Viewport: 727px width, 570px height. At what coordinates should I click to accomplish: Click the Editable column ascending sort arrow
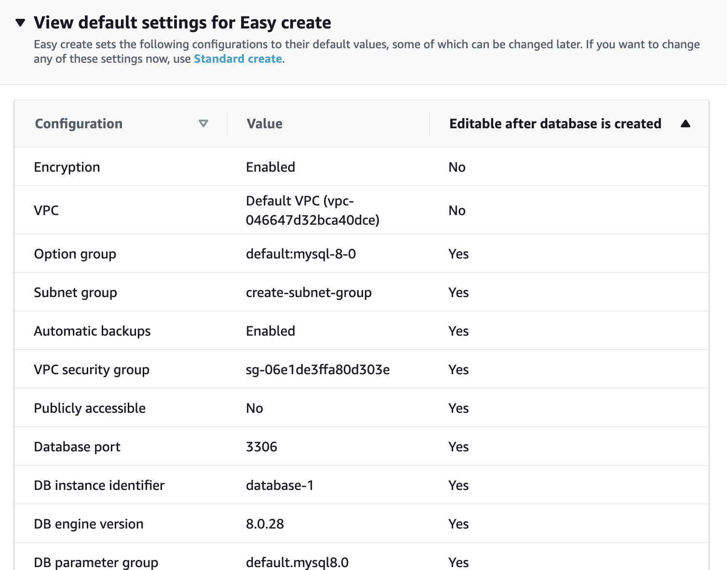point(685,123)
